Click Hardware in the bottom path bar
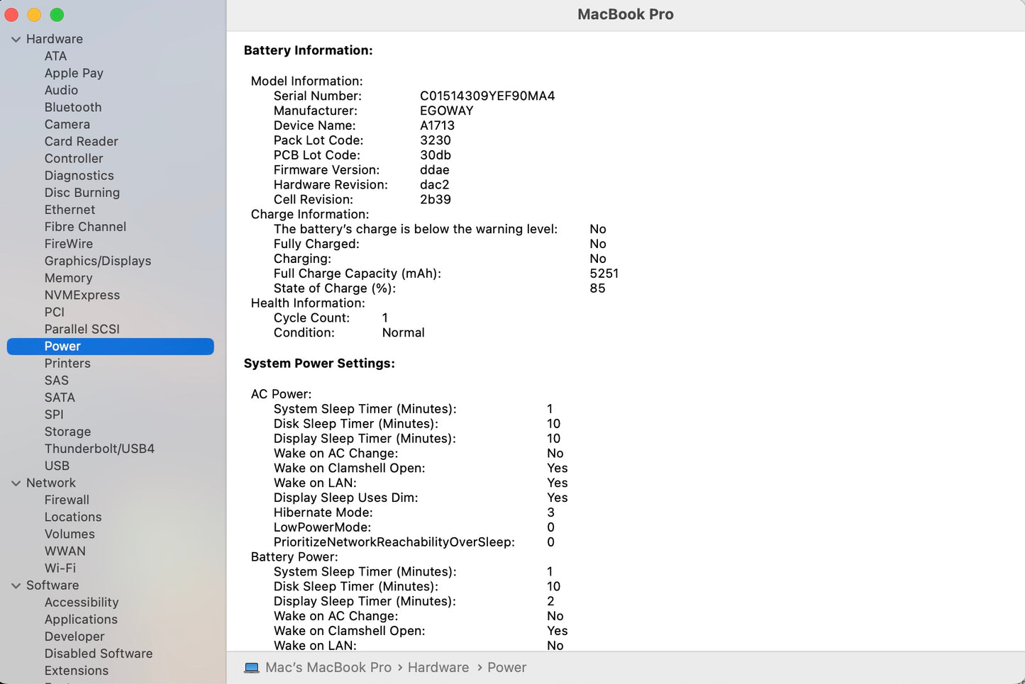 tap(438, 668)
